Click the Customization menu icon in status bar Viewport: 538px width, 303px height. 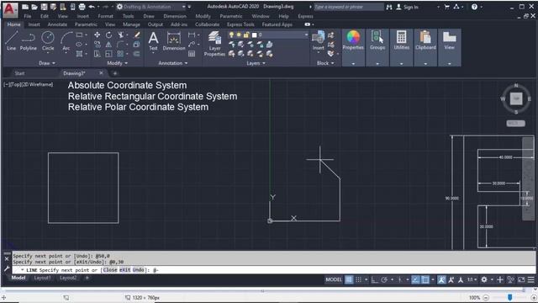point(530,279)
